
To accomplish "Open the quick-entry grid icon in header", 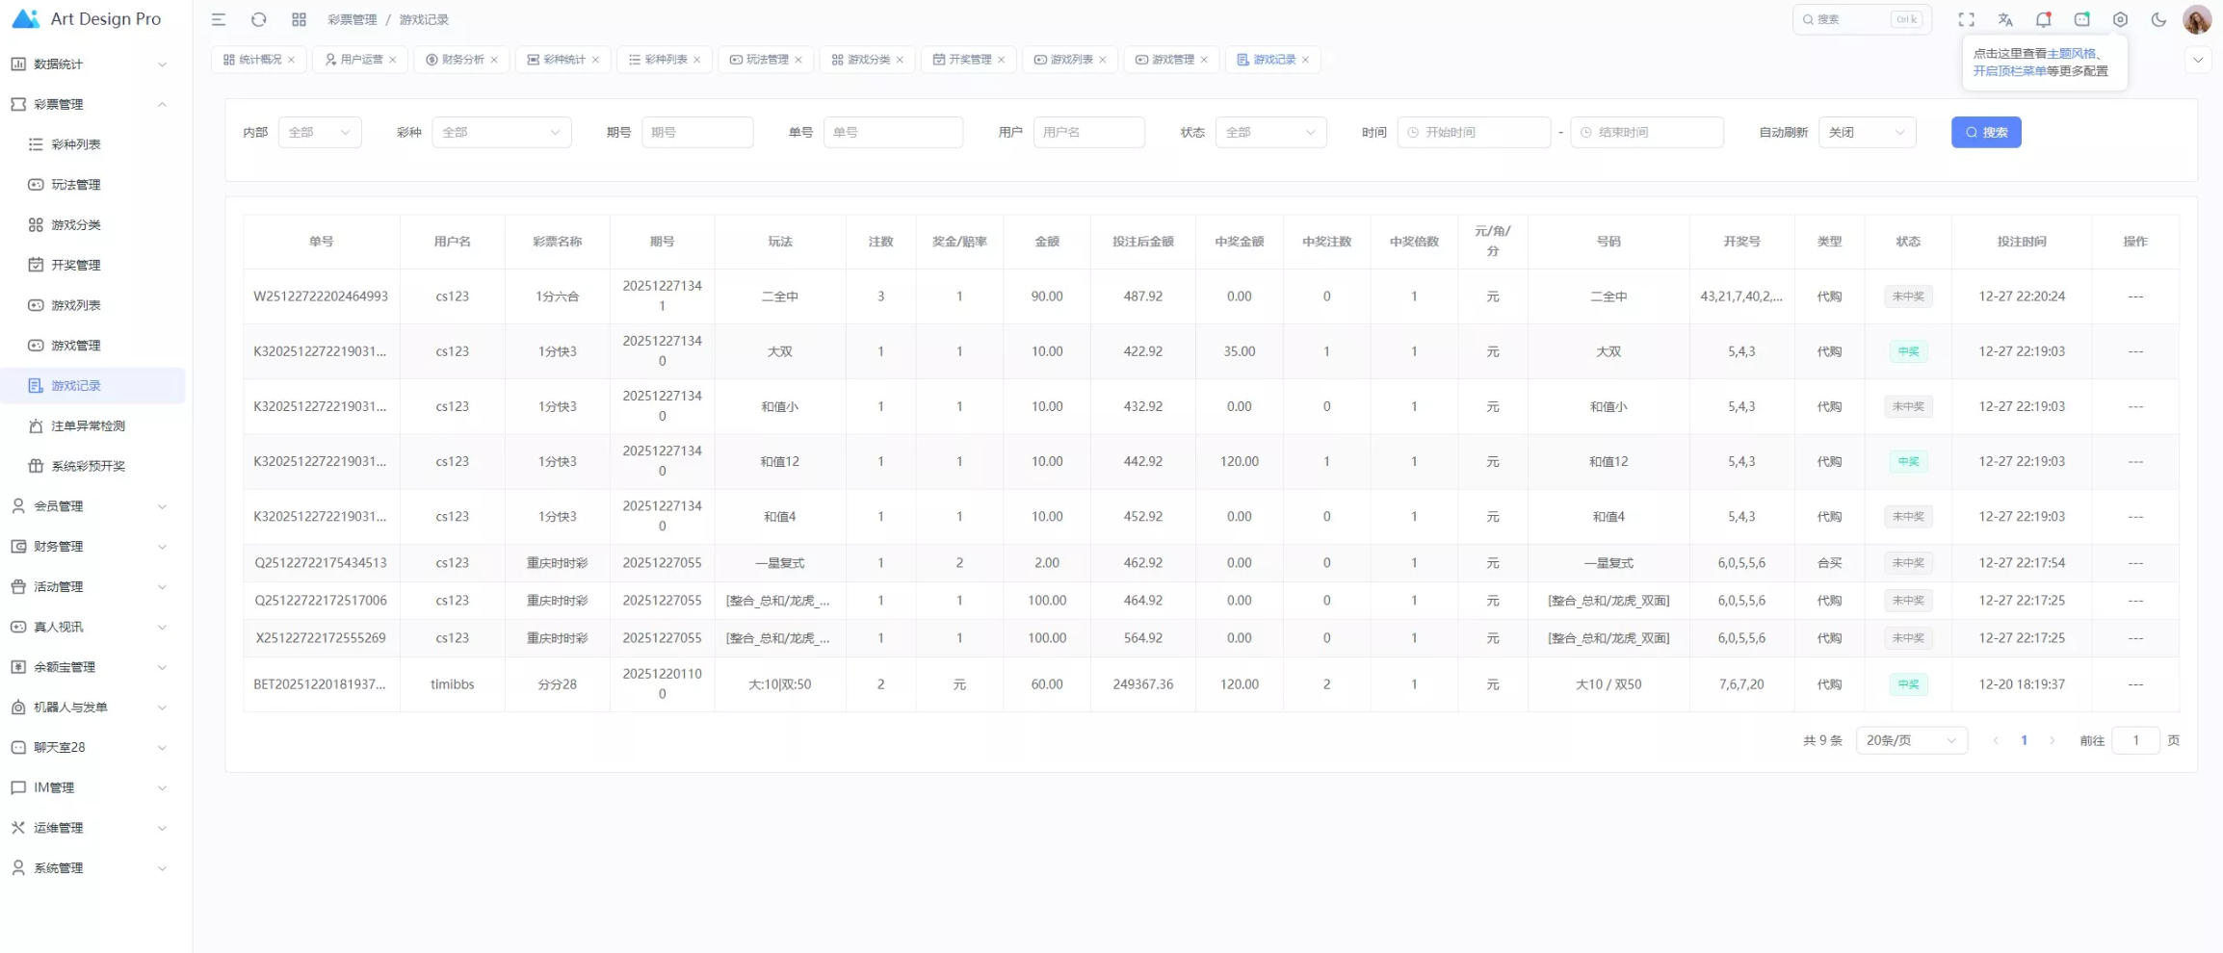I will 299,19.
